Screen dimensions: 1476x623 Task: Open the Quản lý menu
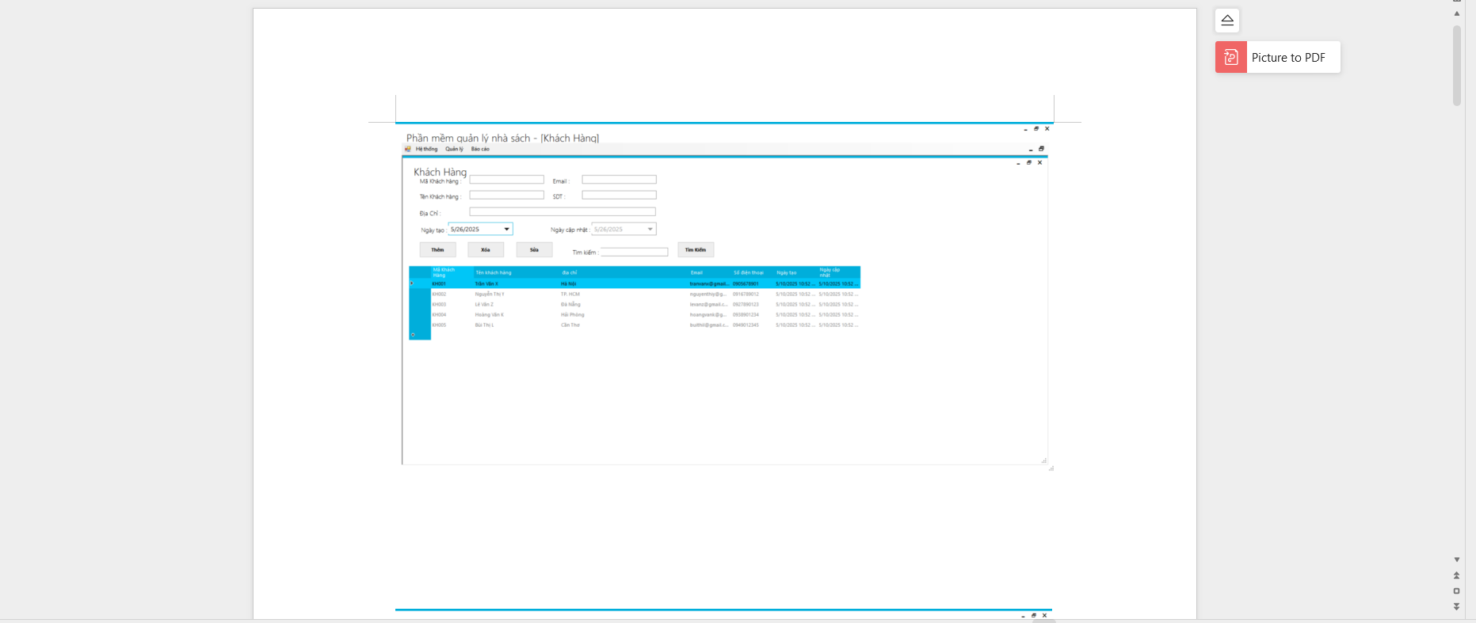[x=454, y=149]
